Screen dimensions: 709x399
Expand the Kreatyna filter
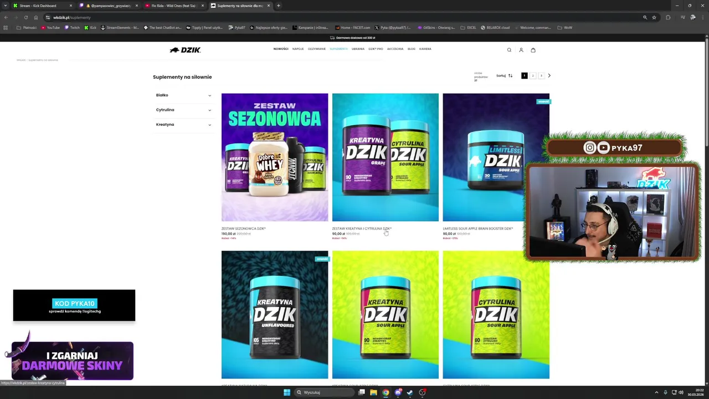coord(183,124)
